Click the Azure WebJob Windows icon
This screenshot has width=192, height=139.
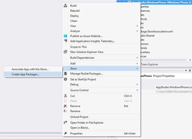(x=65, y=36)
